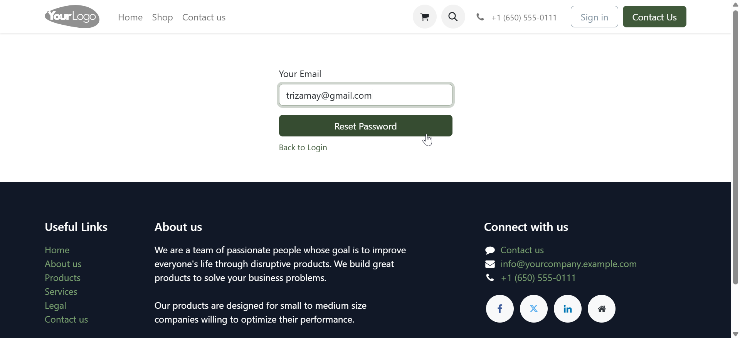Click the phone icon next to footer number
The image size is (740, 338).
coord(489,277)
